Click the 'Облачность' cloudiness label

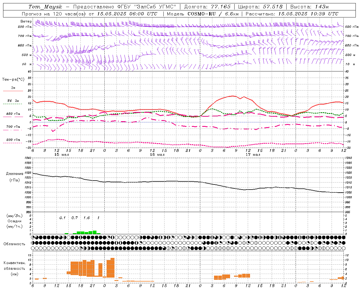[x=14, y=244]
